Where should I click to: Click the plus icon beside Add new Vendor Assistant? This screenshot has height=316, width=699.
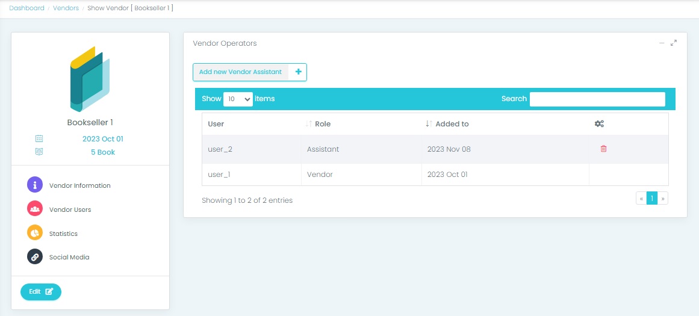pos(298,72)
